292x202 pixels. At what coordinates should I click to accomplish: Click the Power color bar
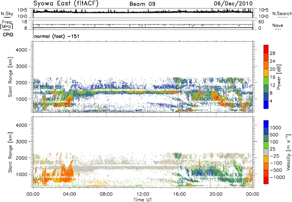tap(266, 77)
